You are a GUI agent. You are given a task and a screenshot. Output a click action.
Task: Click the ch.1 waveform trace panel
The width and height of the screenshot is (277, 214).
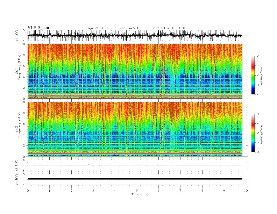coord(137,35)
